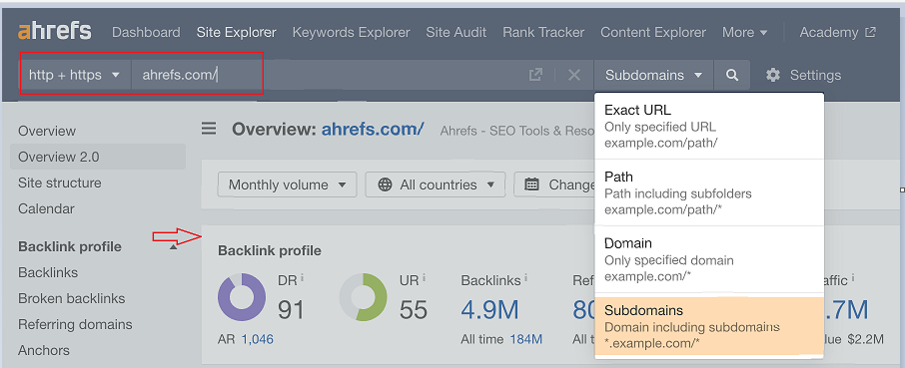Click the purple DR donut chart
905x368 pixels.
242,297
